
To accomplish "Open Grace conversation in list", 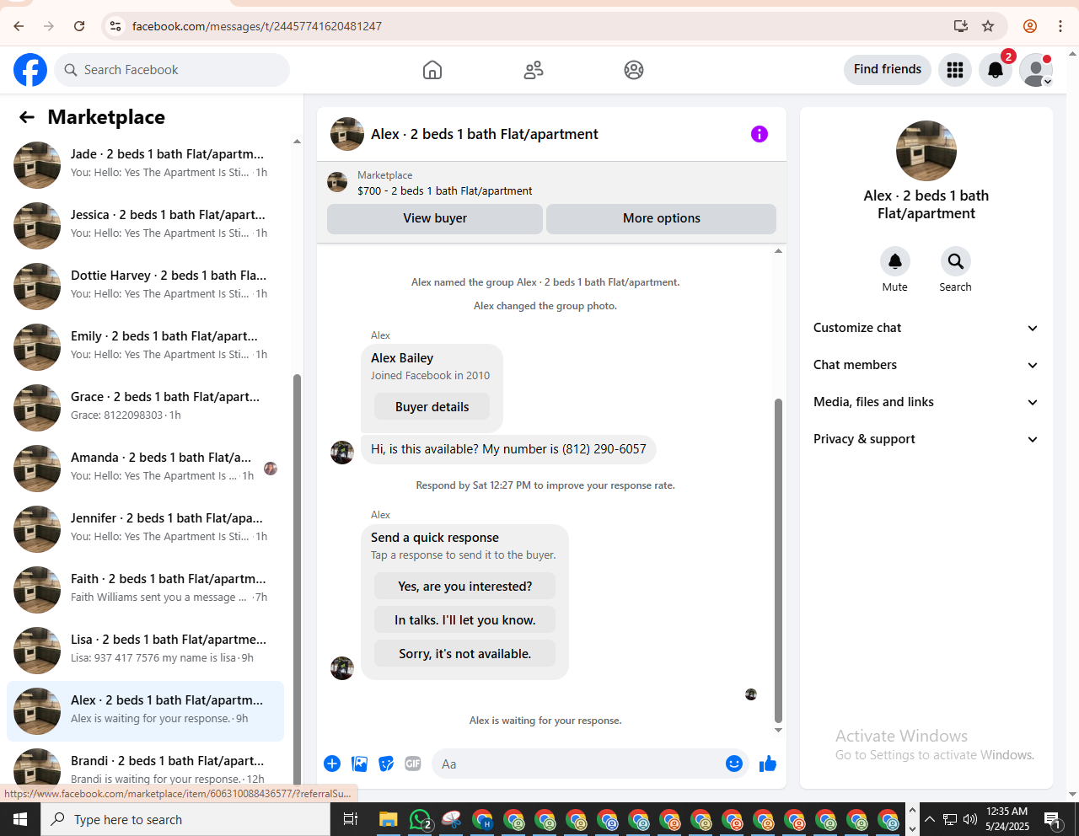I will pos(145,407).
